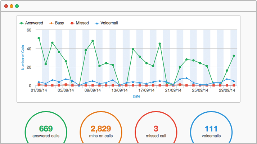Click the 01/09/14 date axis label
Viewport: 257px width, 144px height.
(39, 90)
